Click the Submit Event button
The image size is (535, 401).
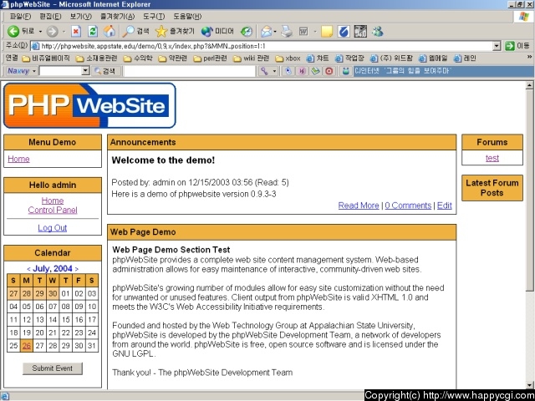click(53, 368)
